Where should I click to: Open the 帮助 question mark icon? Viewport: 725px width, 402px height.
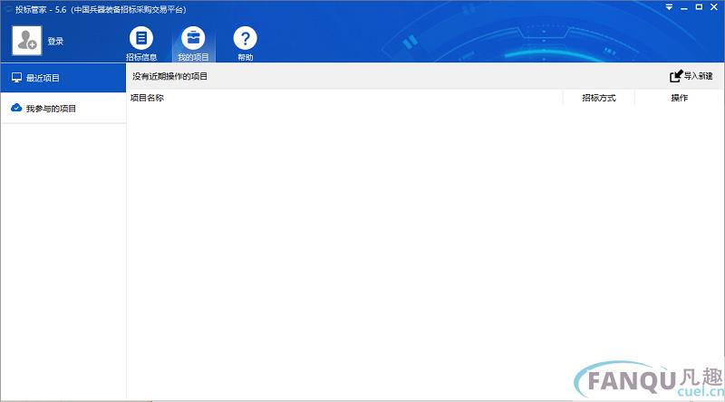pos(245,38)
